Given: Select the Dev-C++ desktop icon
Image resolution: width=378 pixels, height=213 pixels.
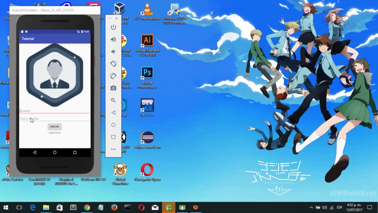Looking at the screenshot, I should point(147,108).
